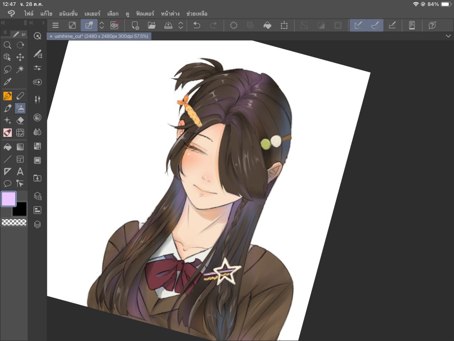Select the Balloon speech bubble tool
The image size is (454, 341).
click(x=8, y=184)
